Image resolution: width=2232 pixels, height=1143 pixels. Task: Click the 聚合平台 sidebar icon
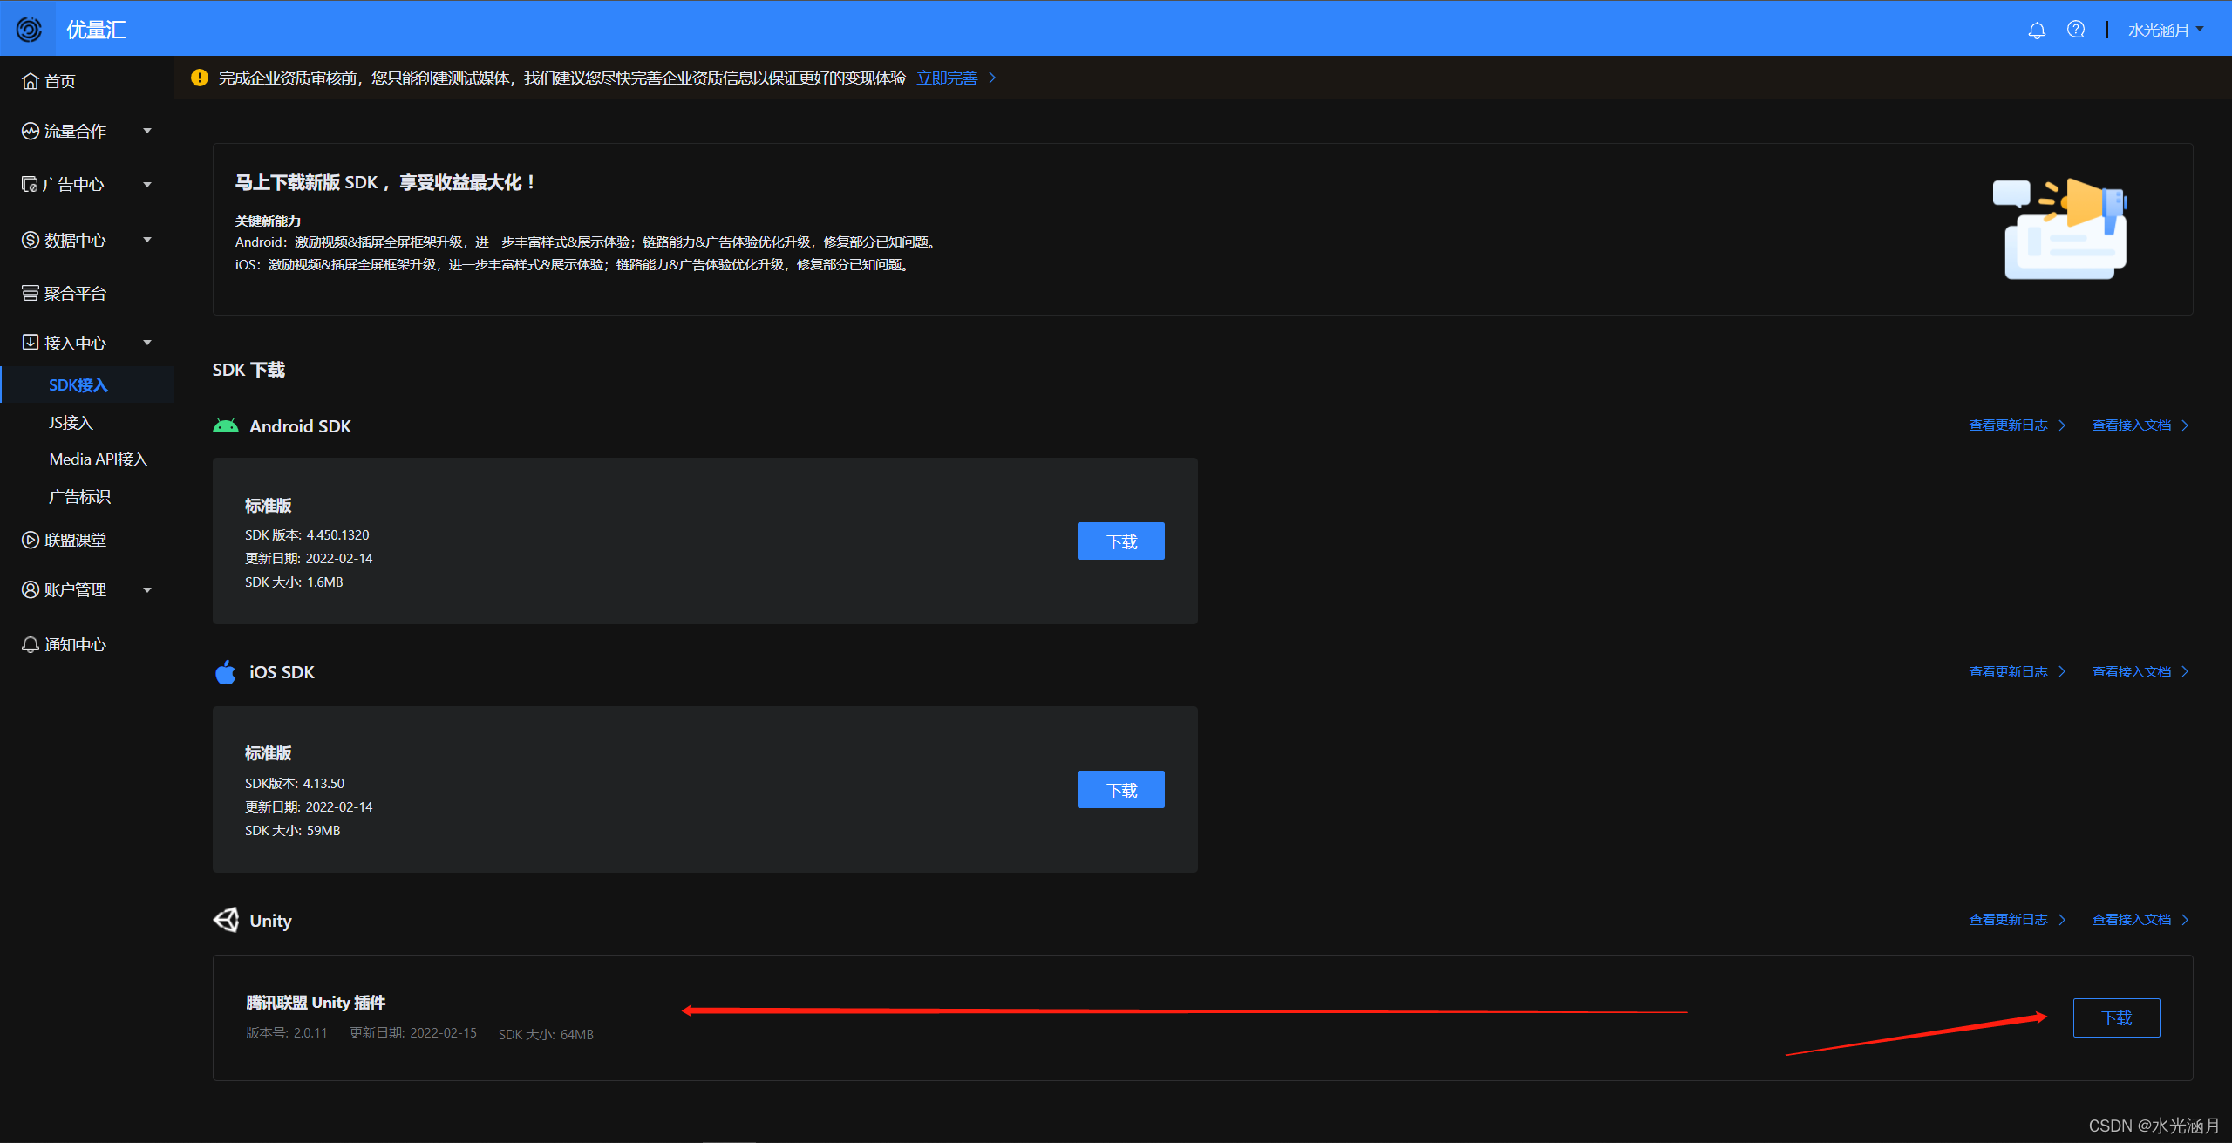[x=31, y=293]
